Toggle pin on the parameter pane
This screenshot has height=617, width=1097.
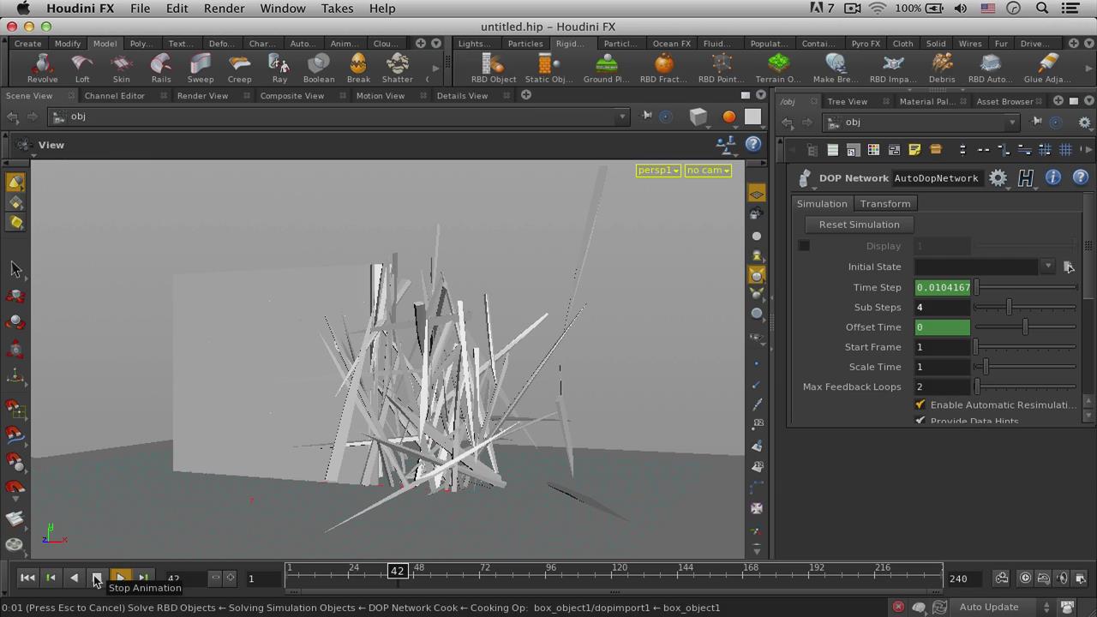1036,123
